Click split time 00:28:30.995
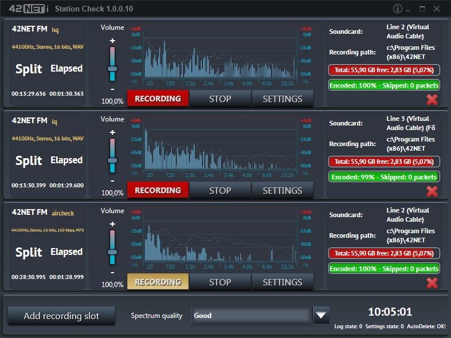 click(x=29, y=277)
